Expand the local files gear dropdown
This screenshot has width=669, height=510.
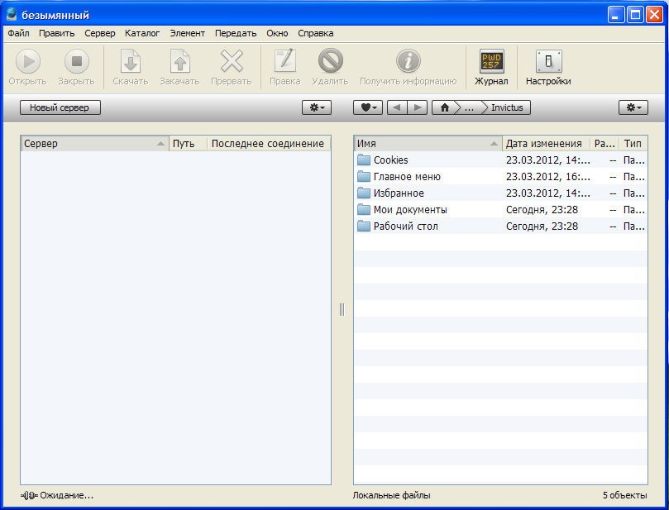click(633, 107)
